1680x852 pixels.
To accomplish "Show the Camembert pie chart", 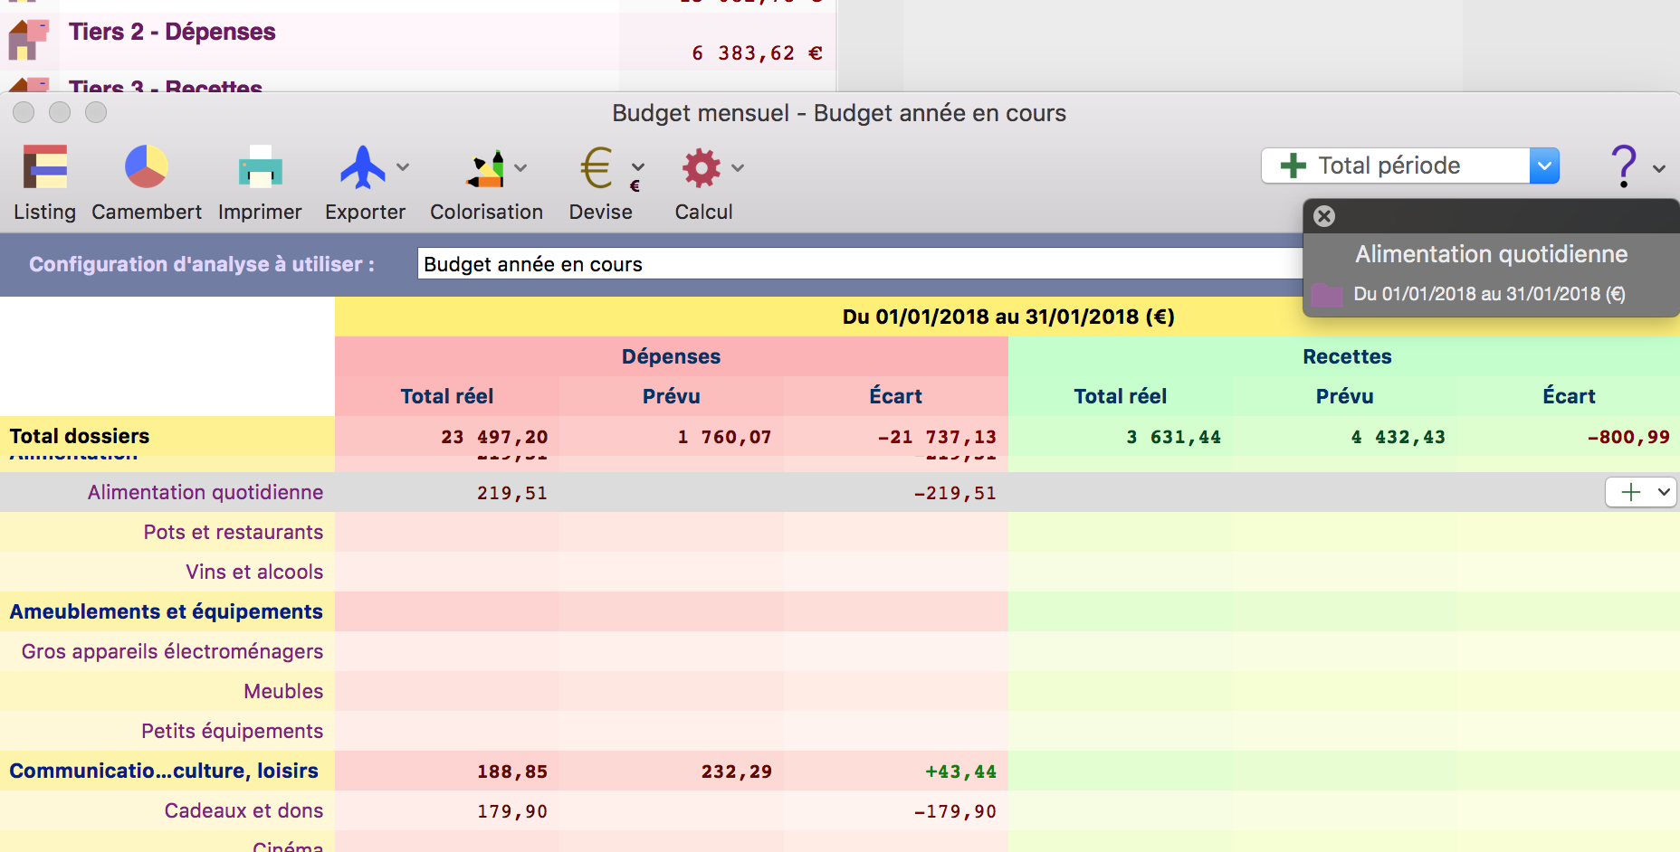I will click(146, 167).
